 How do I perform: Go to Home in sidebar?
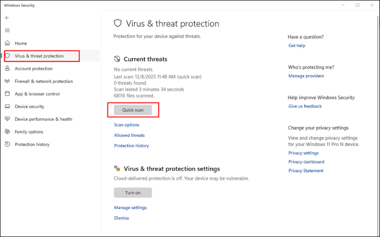point(21,43)
